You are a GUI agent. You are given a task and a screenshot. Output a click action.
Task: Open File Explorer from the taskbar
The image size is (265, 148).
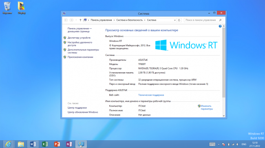21,144
